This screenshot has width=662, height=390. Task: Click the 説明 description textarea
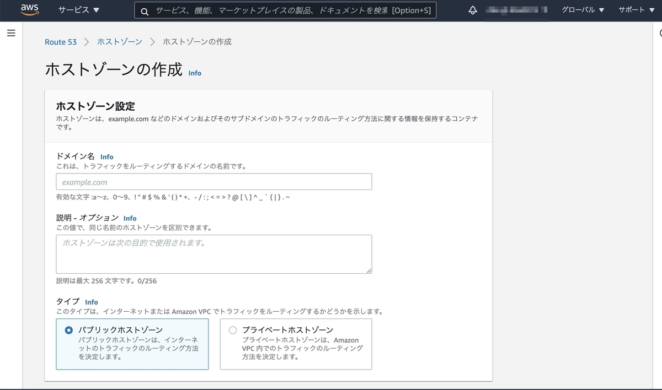214,254
